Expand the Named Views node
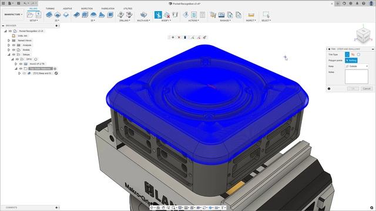Image resolution: width=376 pixels, height=211 pixels. 9,40
